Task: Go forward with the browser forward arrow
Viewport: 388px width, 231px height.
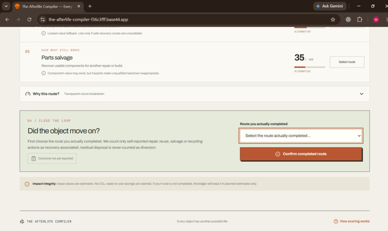Action: click(x=18, y=19)
